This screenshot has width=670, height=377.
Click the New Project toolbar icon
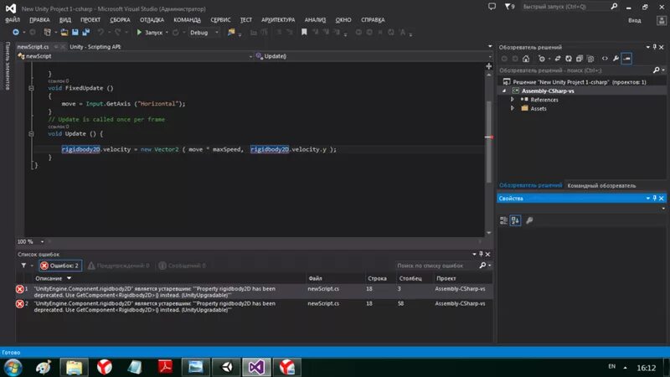(x=48, y=33)
